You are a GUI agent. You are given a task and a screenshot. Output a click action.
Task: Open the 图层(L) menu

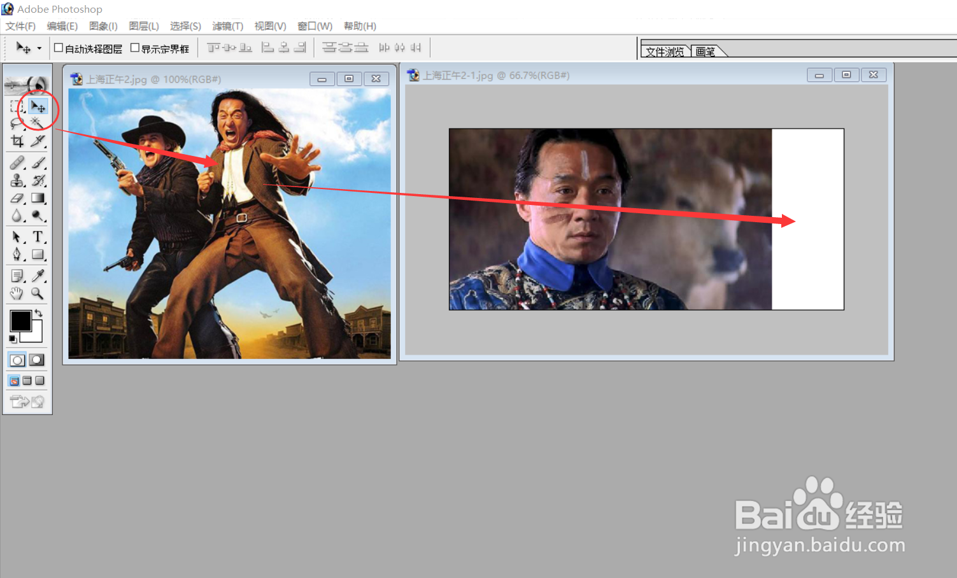point(144,26)
